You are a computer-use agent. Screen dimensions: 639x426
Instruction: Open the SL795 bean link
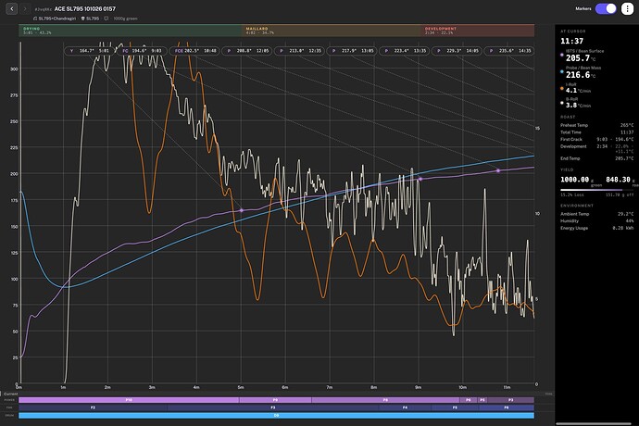point(90,19)
